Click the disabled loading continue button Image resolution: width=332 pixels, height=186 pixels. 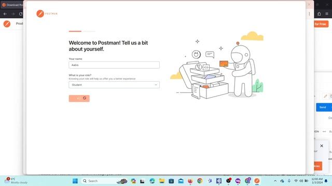pos(79,98)
